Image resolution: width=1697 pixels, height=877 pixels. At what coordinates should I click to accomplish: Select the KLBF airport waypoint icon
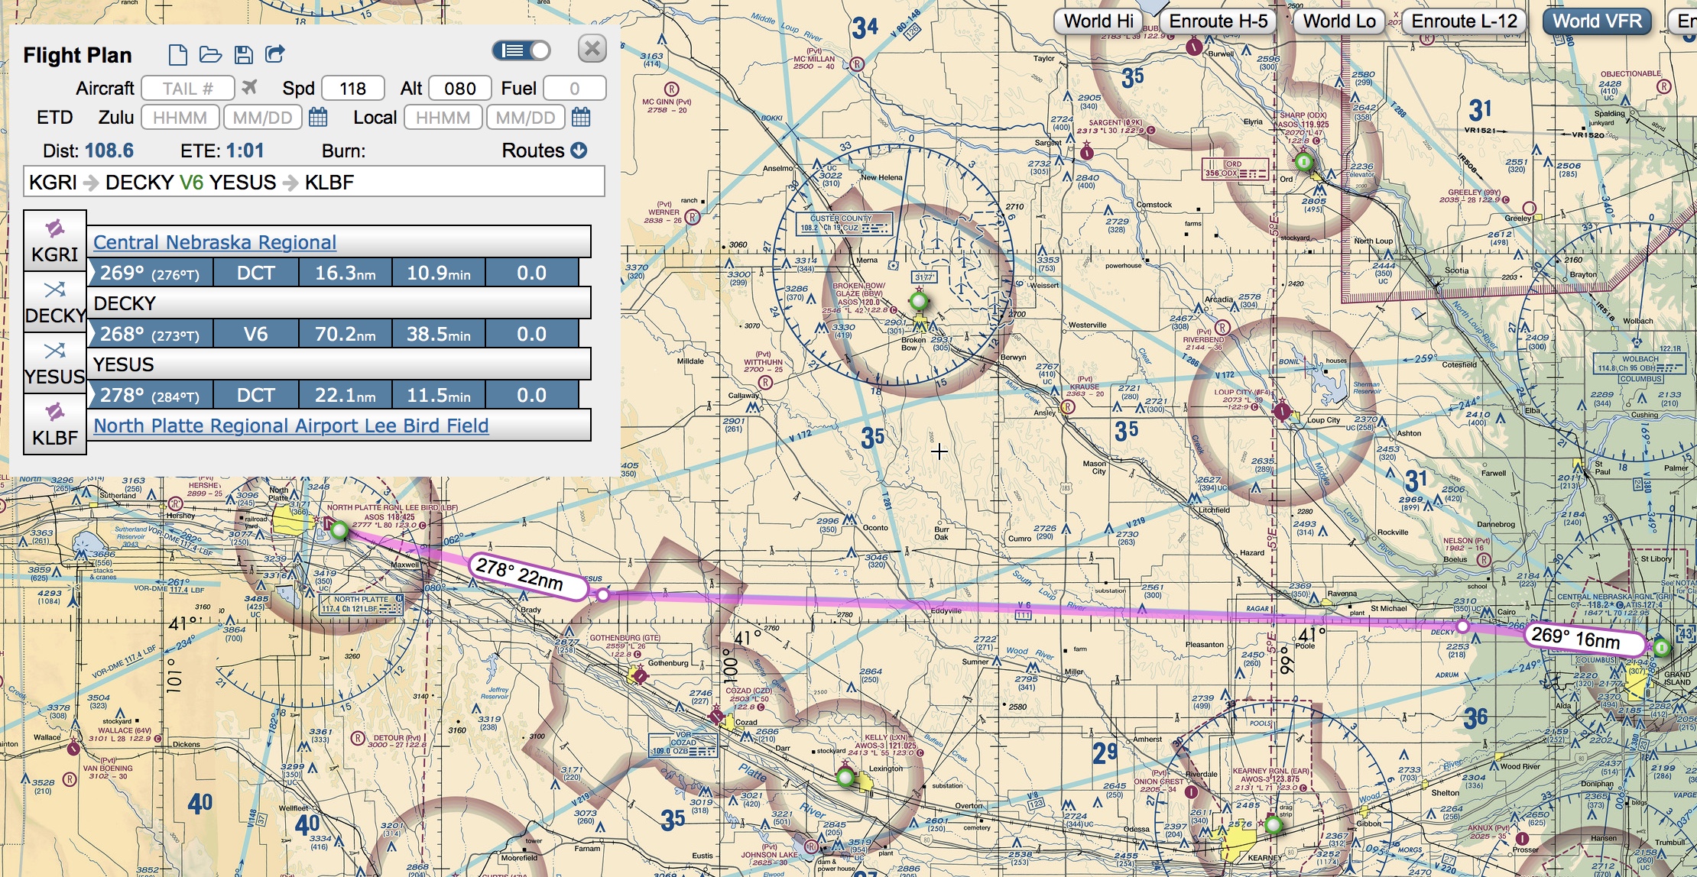click(x=55, y=424)
